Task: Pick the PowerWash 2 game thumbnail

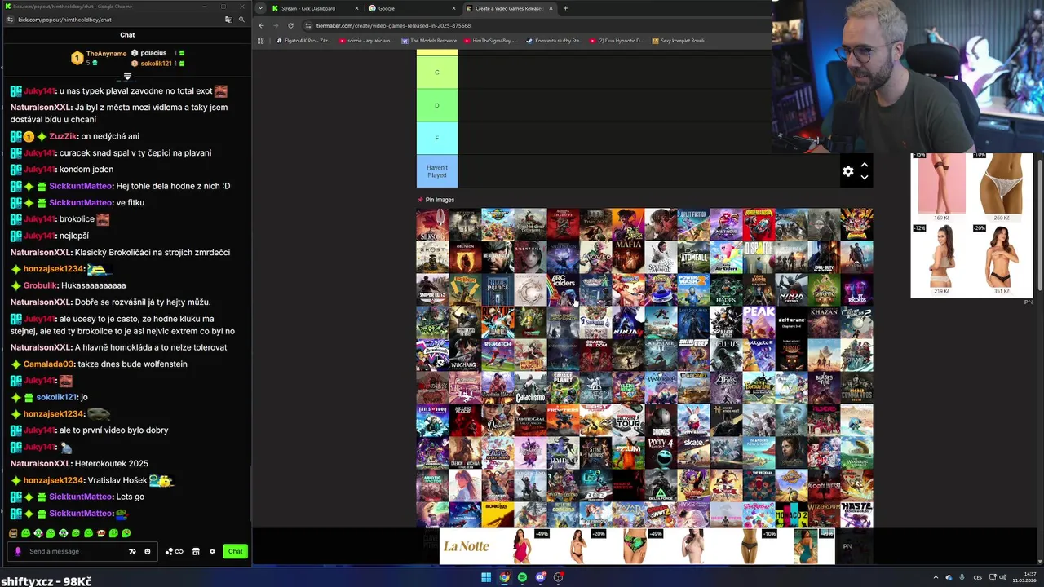Action: (693, 289)
